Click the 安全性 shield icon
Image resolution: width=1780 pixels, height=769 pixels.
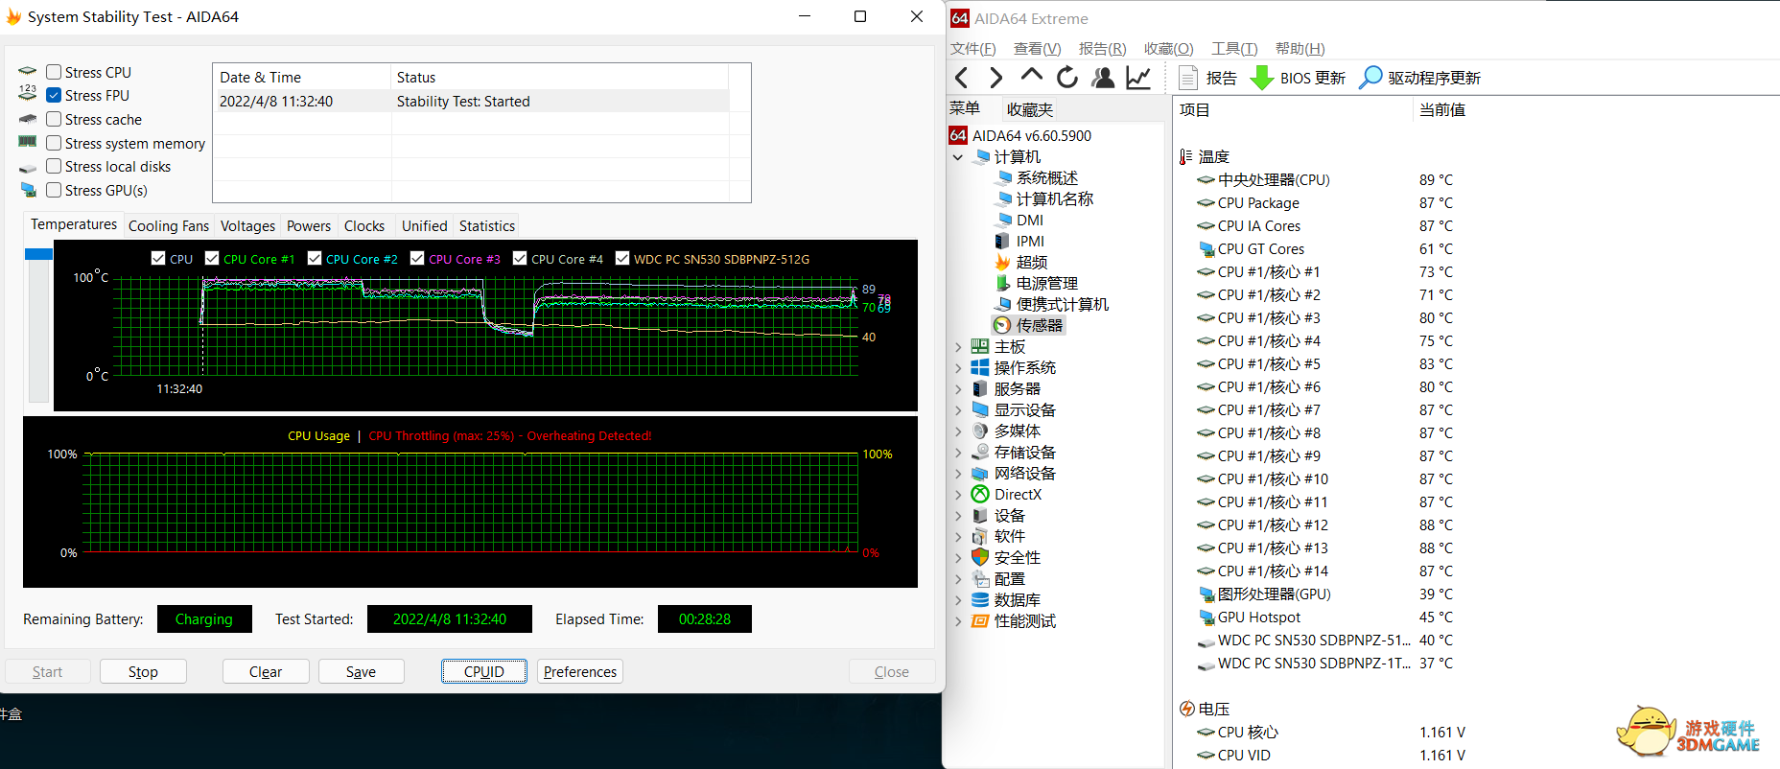pyautogui.click(x=980, y=558)
